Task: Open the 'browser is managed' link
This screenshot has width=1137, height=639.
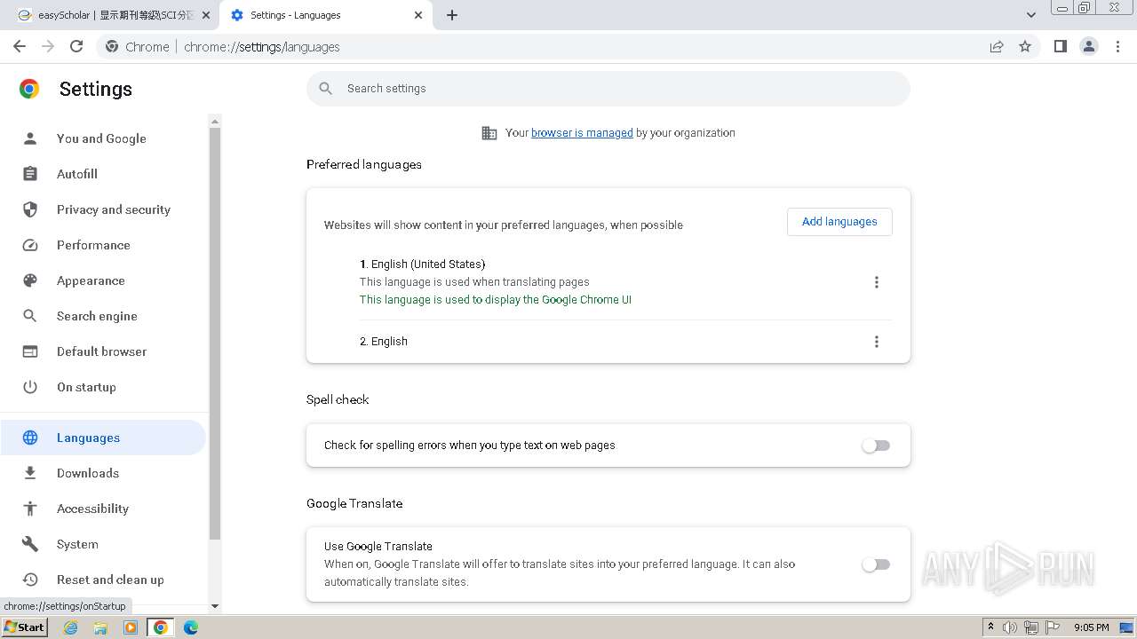Action: tap(582, 133)
